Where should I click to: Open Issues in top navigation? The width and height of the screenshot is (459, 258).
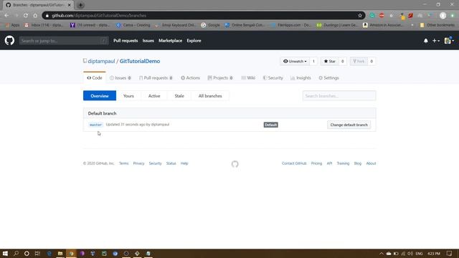click(148, 41)
